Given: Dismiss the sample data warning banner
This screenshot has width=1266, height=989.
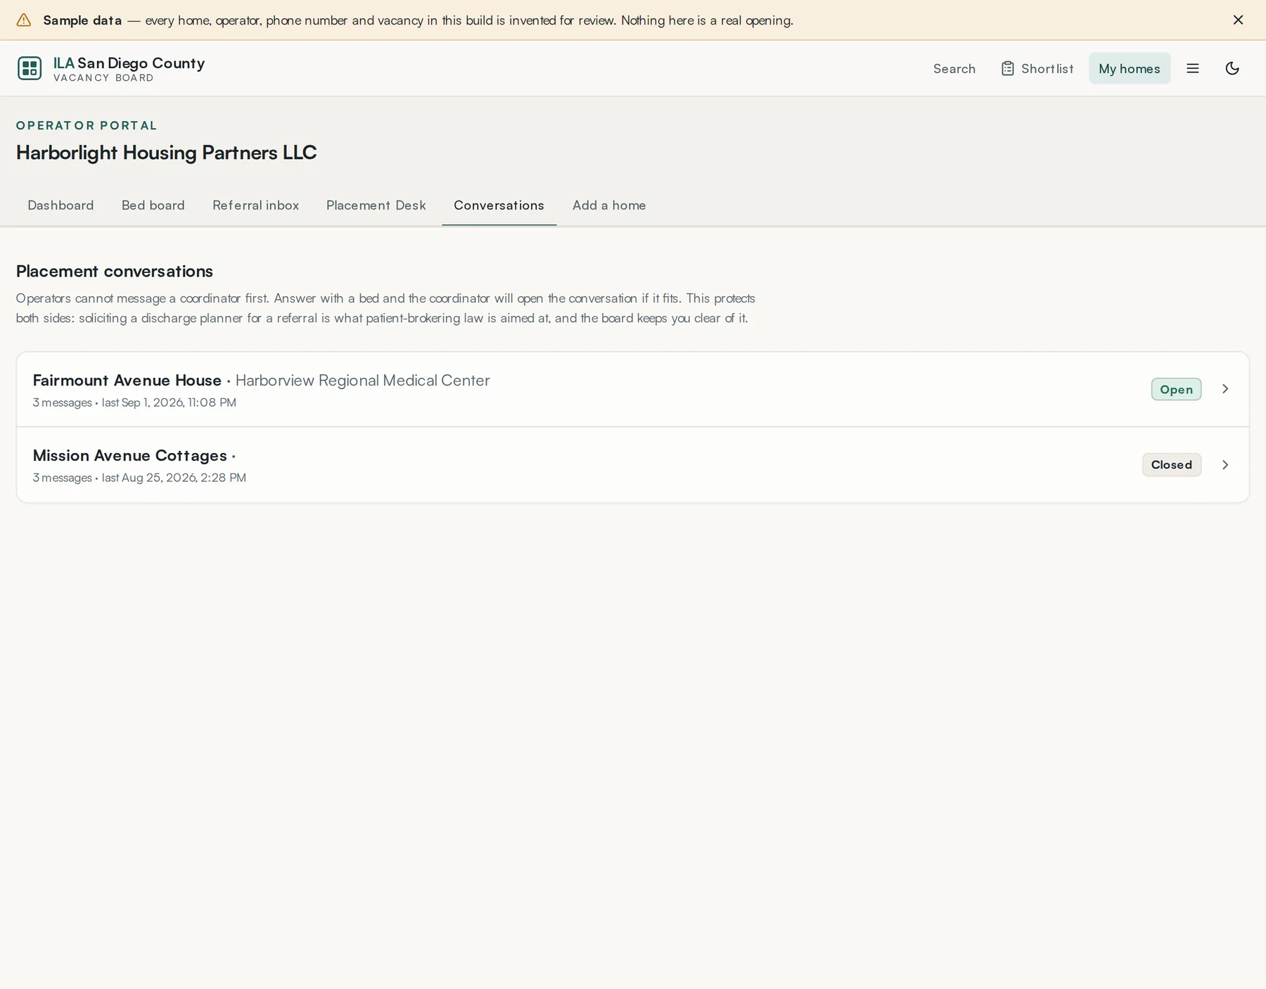Looking at the screenshot, I should [x=1238, y=20].
